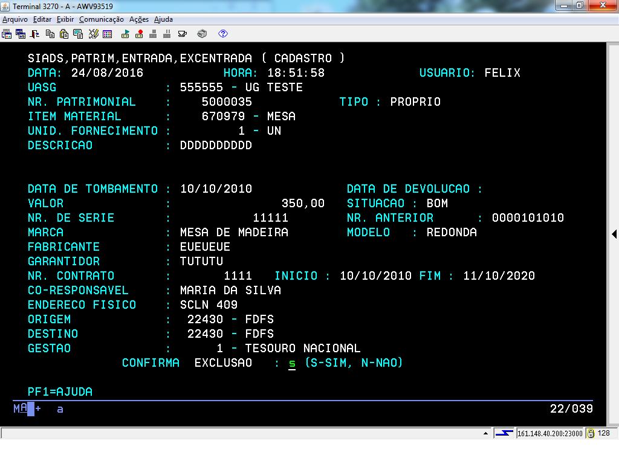This screenshot has height=464, width=619.
Task: Click the pencil and crossed-lines icon in the toolbar
Action: point(93,34)
